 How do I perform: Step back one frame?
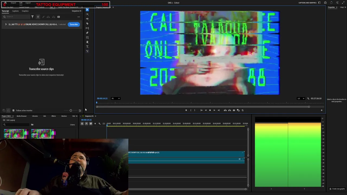tap(206, 110)
